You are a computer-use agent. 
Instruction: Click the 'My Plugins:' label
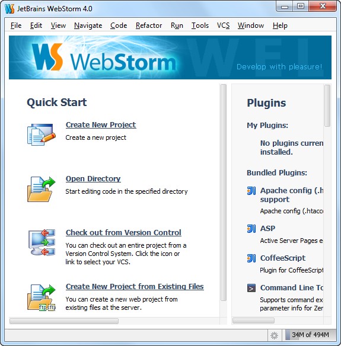coord(267,126)
